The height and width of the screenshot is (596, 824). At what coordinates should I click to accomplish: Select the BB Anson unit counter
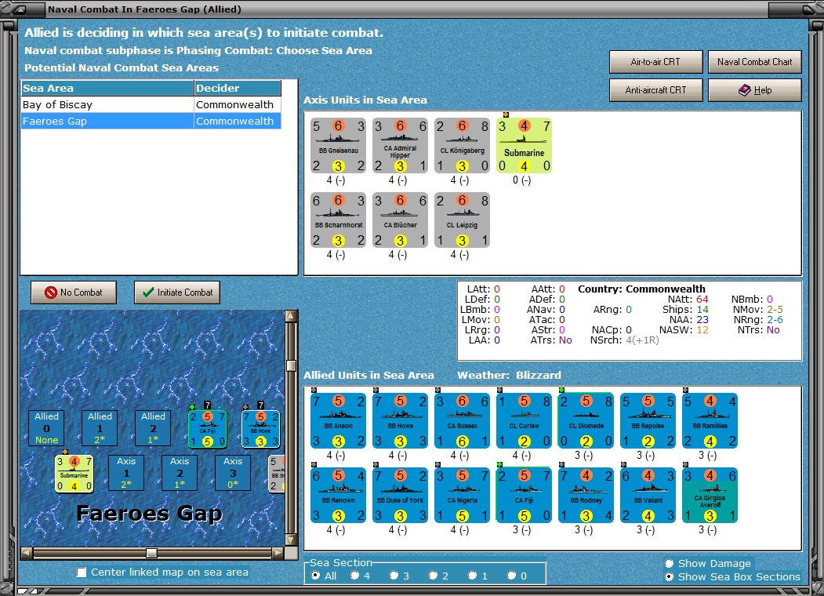tap(338, 421)
